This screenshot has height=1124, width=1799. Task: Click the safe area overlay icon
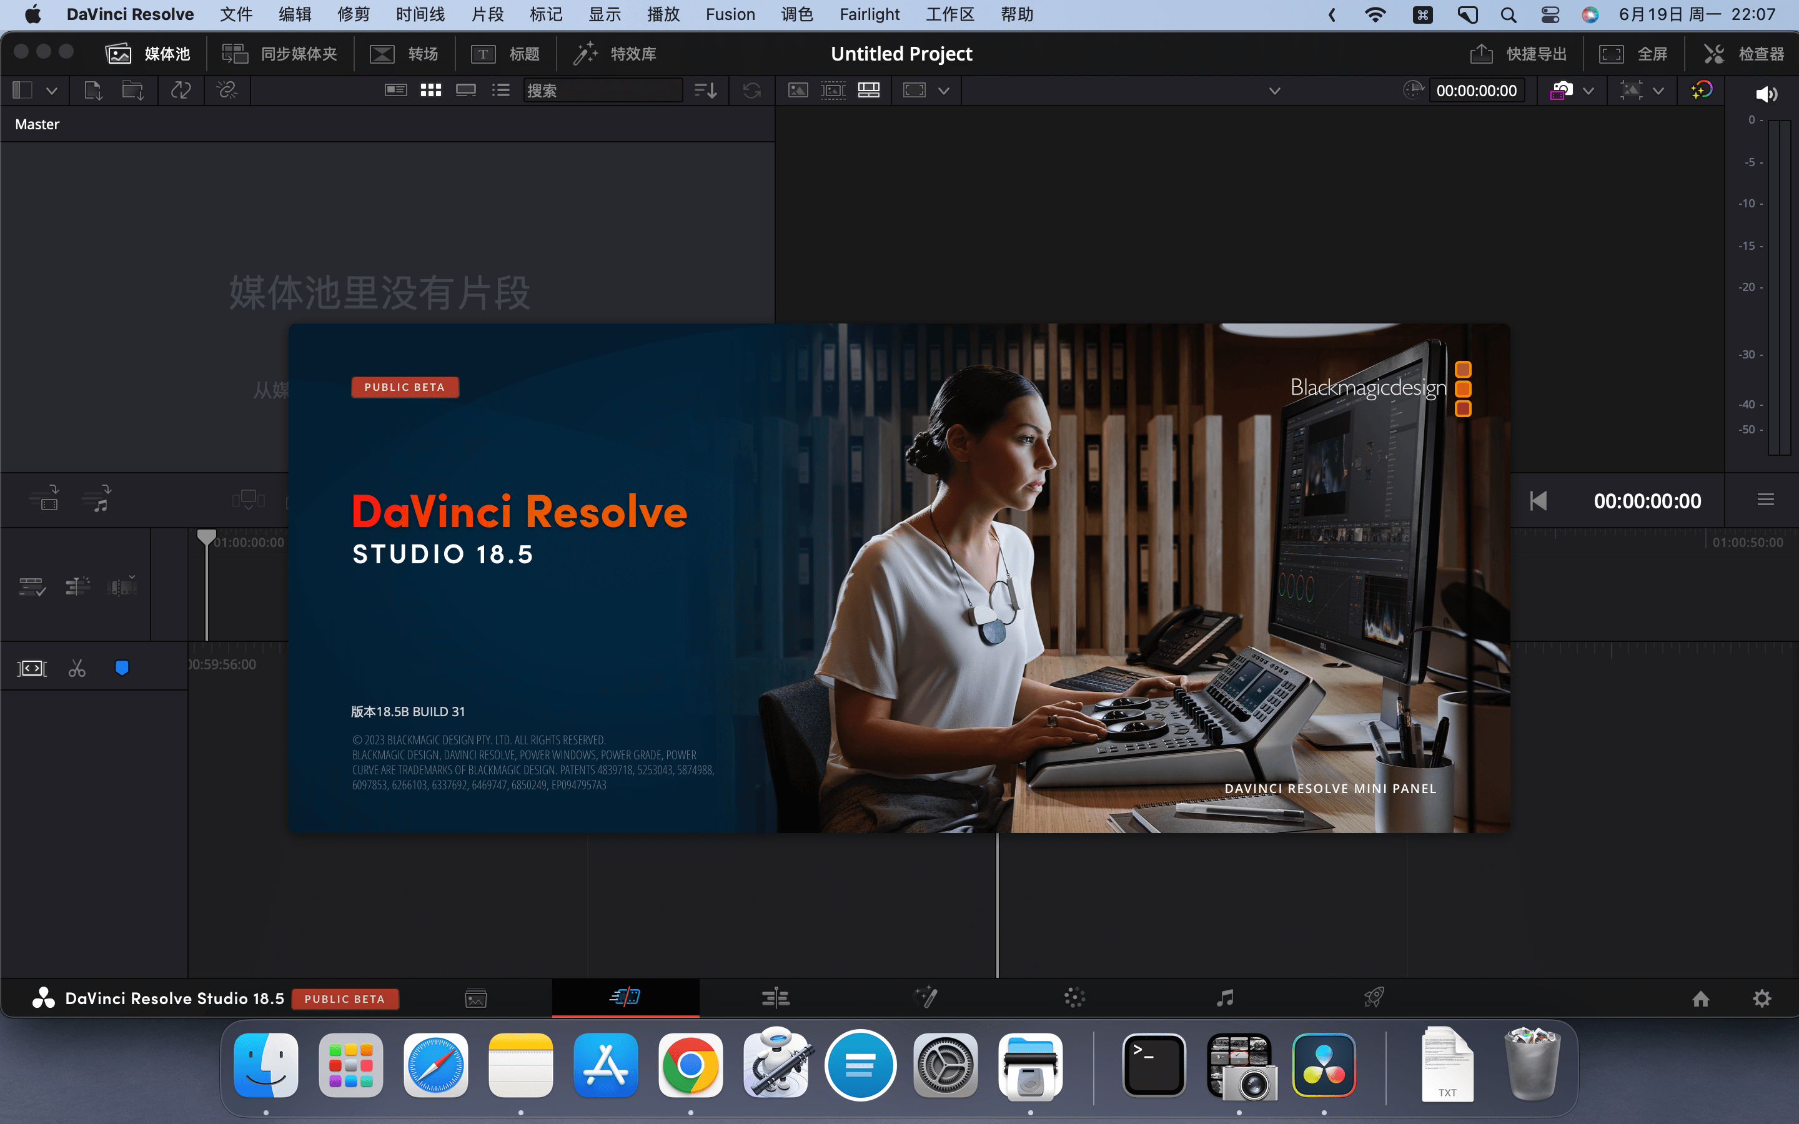(x=1631, y=91)
